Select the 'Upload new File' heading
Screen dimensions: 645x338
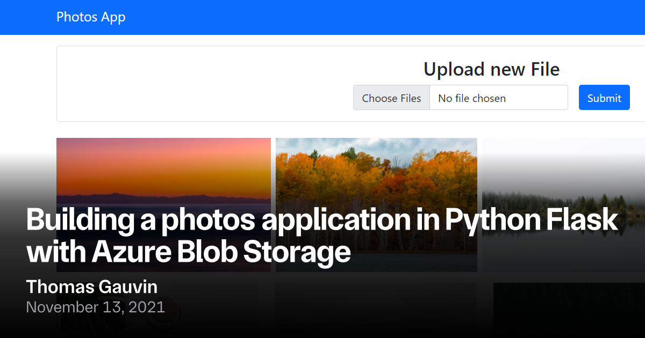491,69
